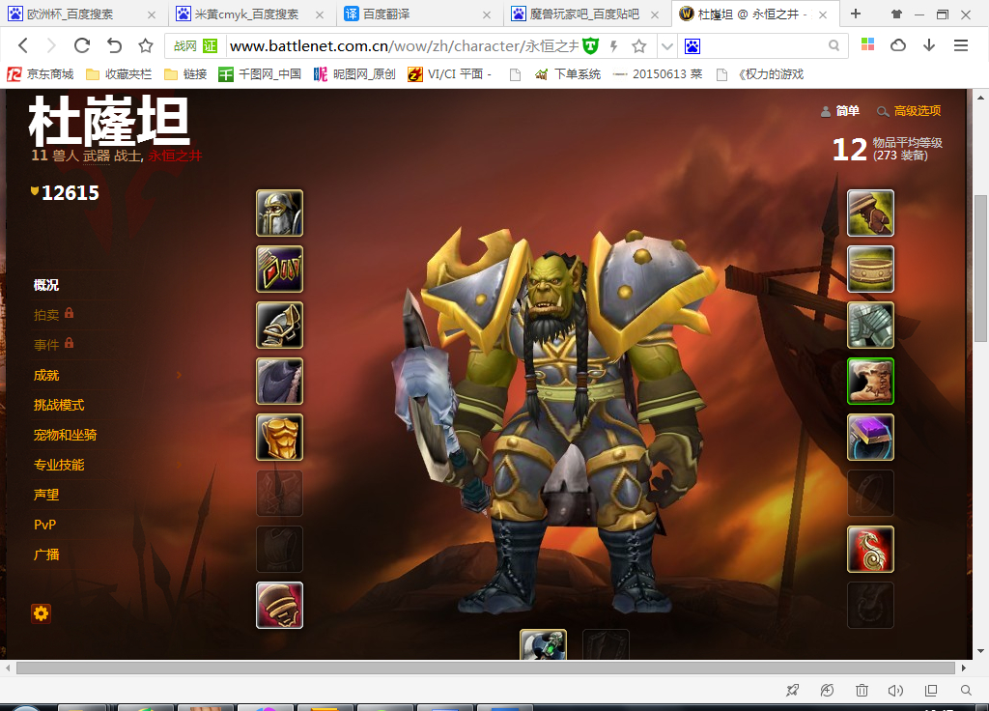
Task: Open the colorful apps grid icon
Action: [868, 44]
